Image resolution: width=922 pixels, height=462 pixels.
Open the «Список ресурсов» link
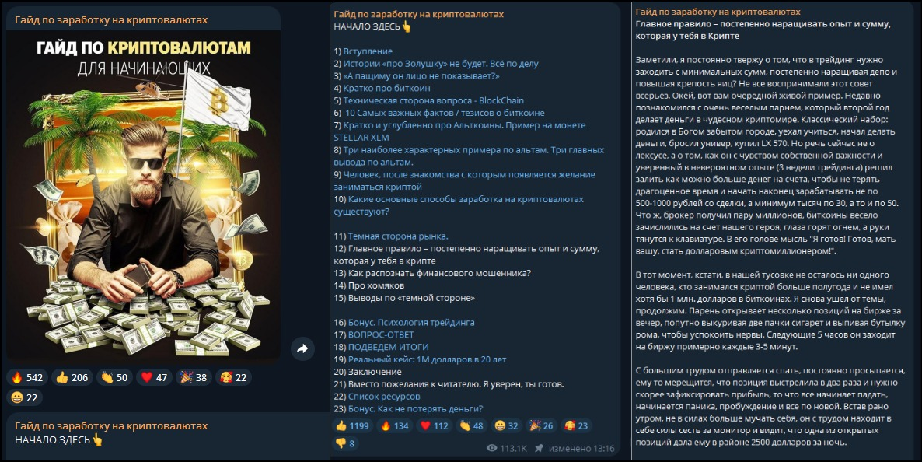point(384,397)
